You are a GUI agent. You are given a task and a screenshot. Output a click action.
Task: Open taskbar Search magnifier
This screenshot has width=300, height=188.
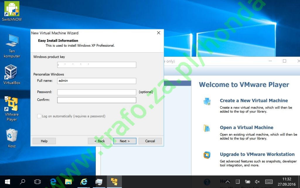pyautogui.click(x=23, y=182)
